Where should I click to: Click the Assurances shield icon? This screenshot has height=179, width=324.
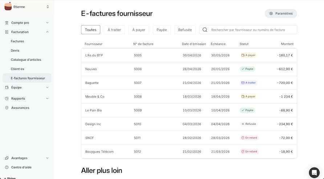coord(7,108)
